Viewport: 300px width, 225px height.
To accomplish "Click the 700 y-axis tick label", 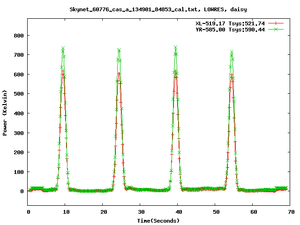I will [x=19, y=55].
